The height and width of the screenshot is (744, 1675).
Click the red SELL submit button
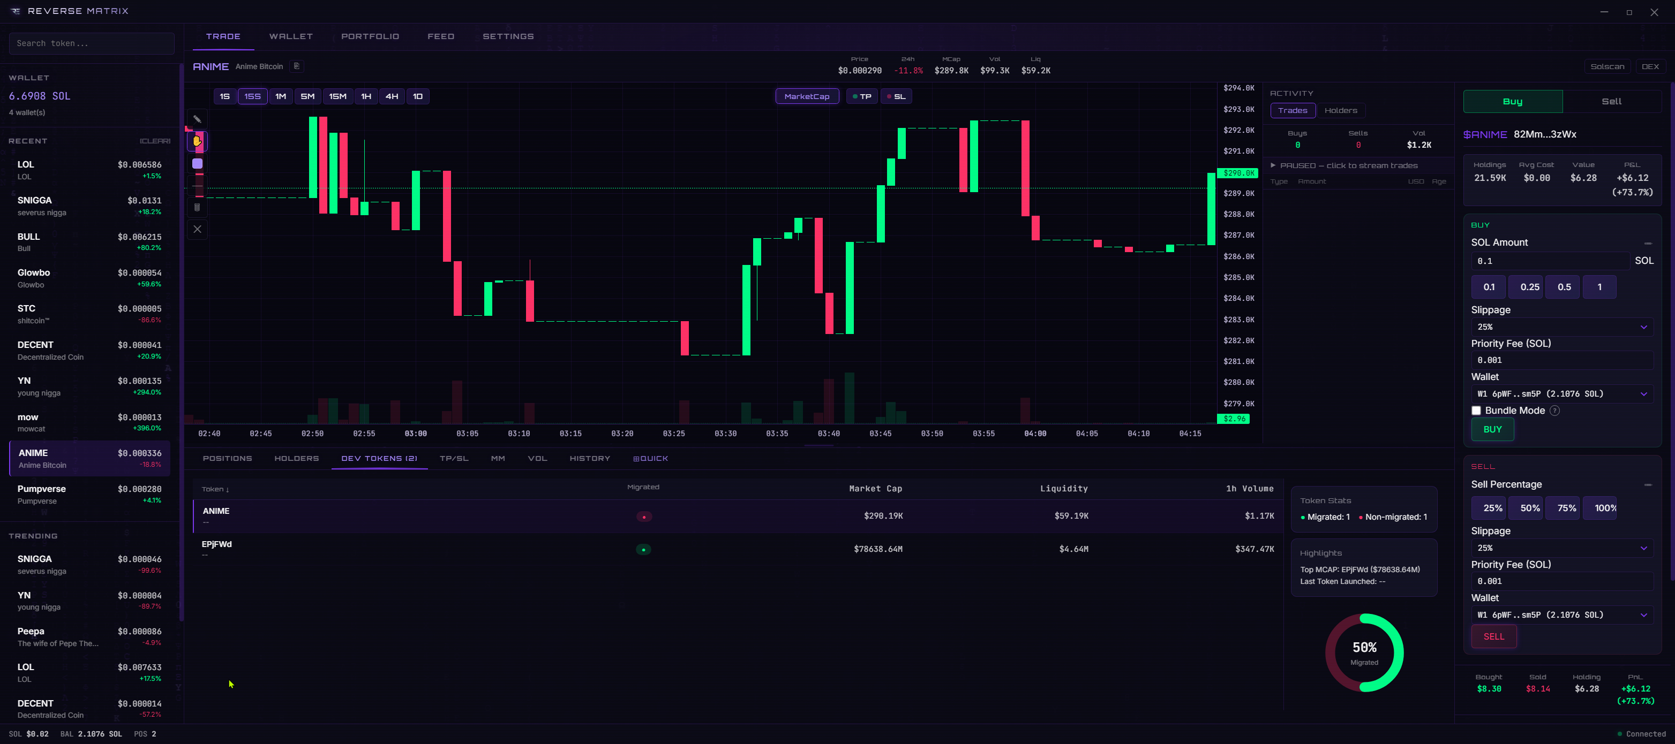[x=1493, y=637]
